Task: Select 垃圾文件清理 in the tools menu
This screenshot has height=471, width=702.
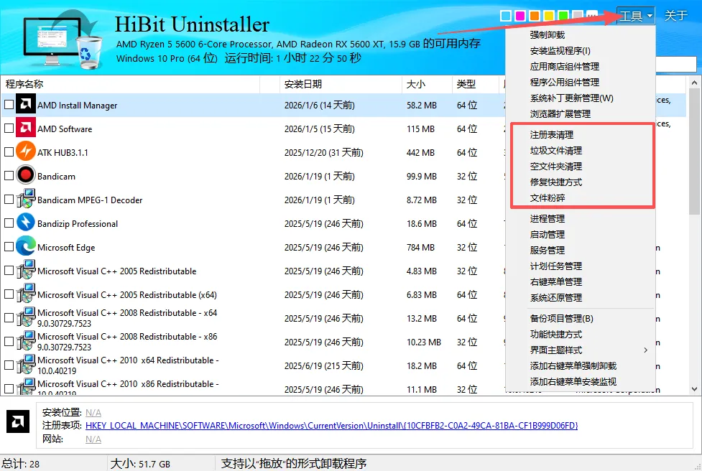Action: coord(556,150)
